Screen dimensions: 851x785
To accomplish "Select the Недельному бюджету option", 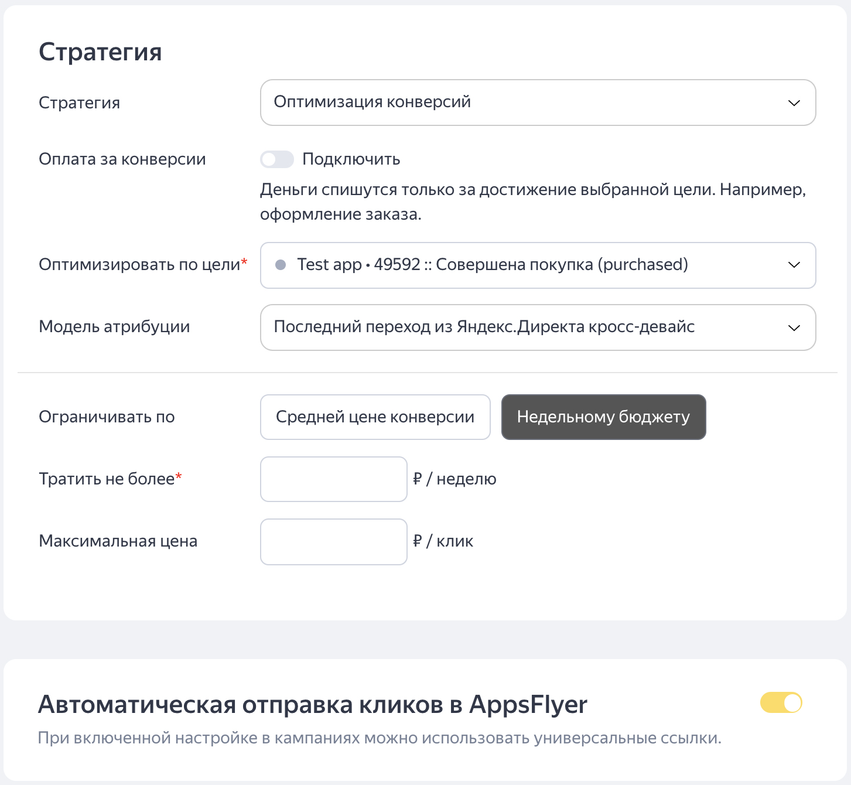I will coord(603,417).
